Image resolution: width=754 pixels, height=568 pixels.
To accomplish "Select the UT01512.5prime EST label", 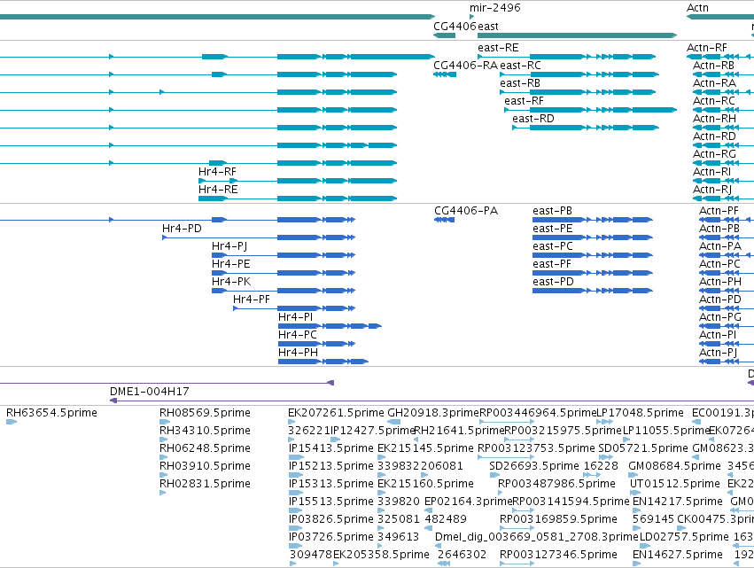I will pos(675,485).
